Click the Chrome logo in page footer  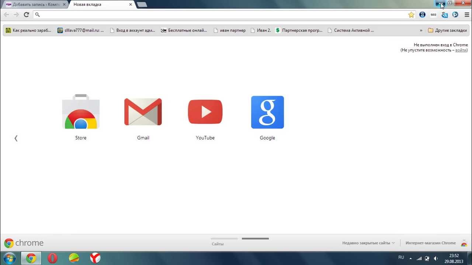pos(24,243)
